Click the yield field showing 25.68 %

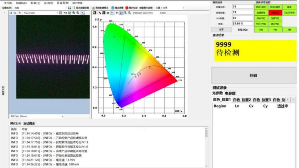pyautogui.click(x=242, y=23)
